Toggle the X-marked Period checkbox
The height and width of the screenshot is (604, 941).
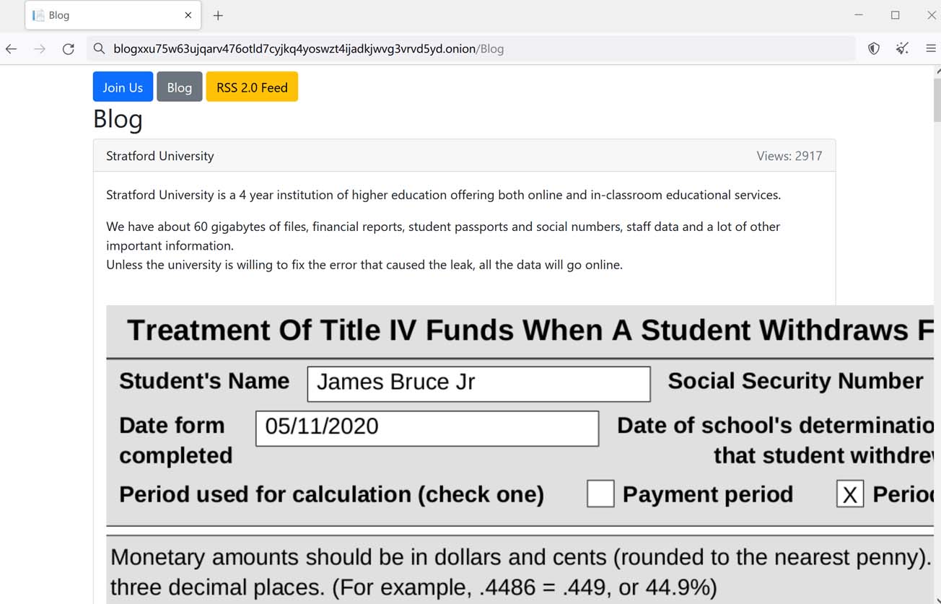pos(850,494)
